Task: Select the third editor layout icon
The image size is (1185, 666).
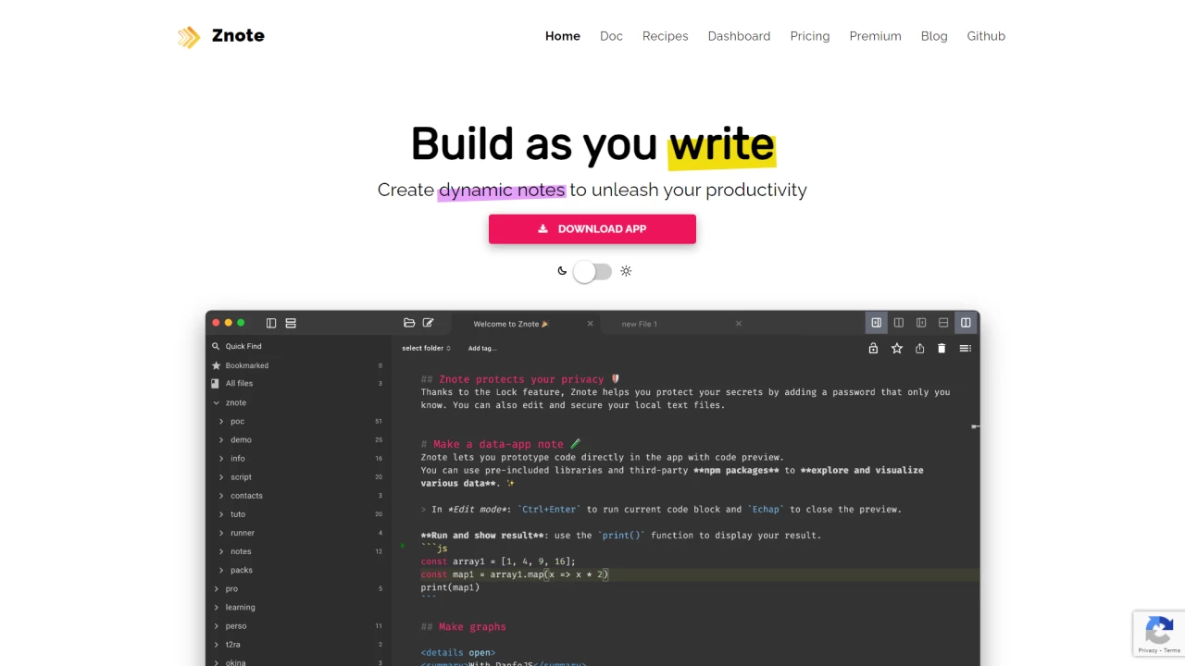Action: point(921,323)
